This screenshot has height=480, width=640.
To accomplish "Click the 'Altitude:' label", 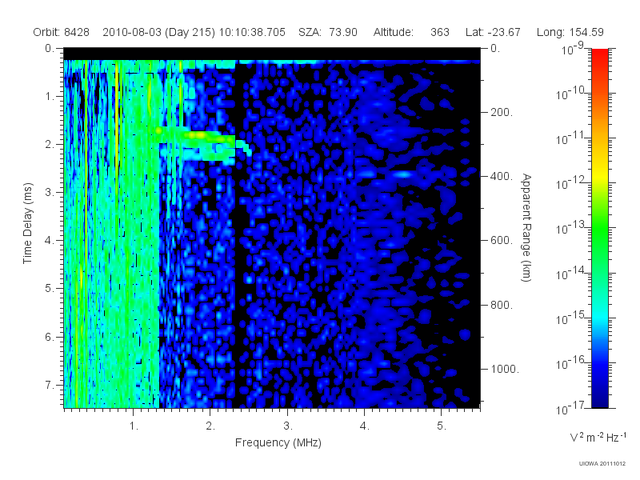I will (394, 32).
